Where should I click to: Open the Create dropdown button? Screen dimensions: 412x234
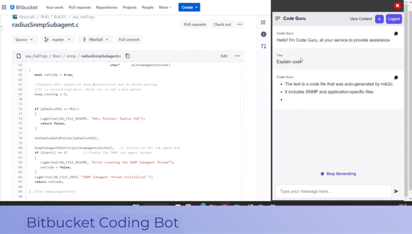189,8
